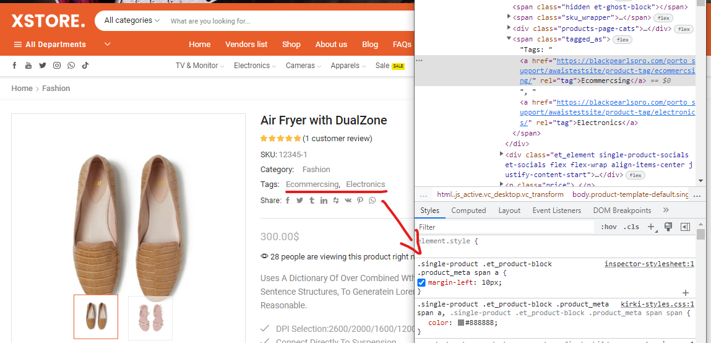Click the #888888 color swatch

click(x=461, y=323)
